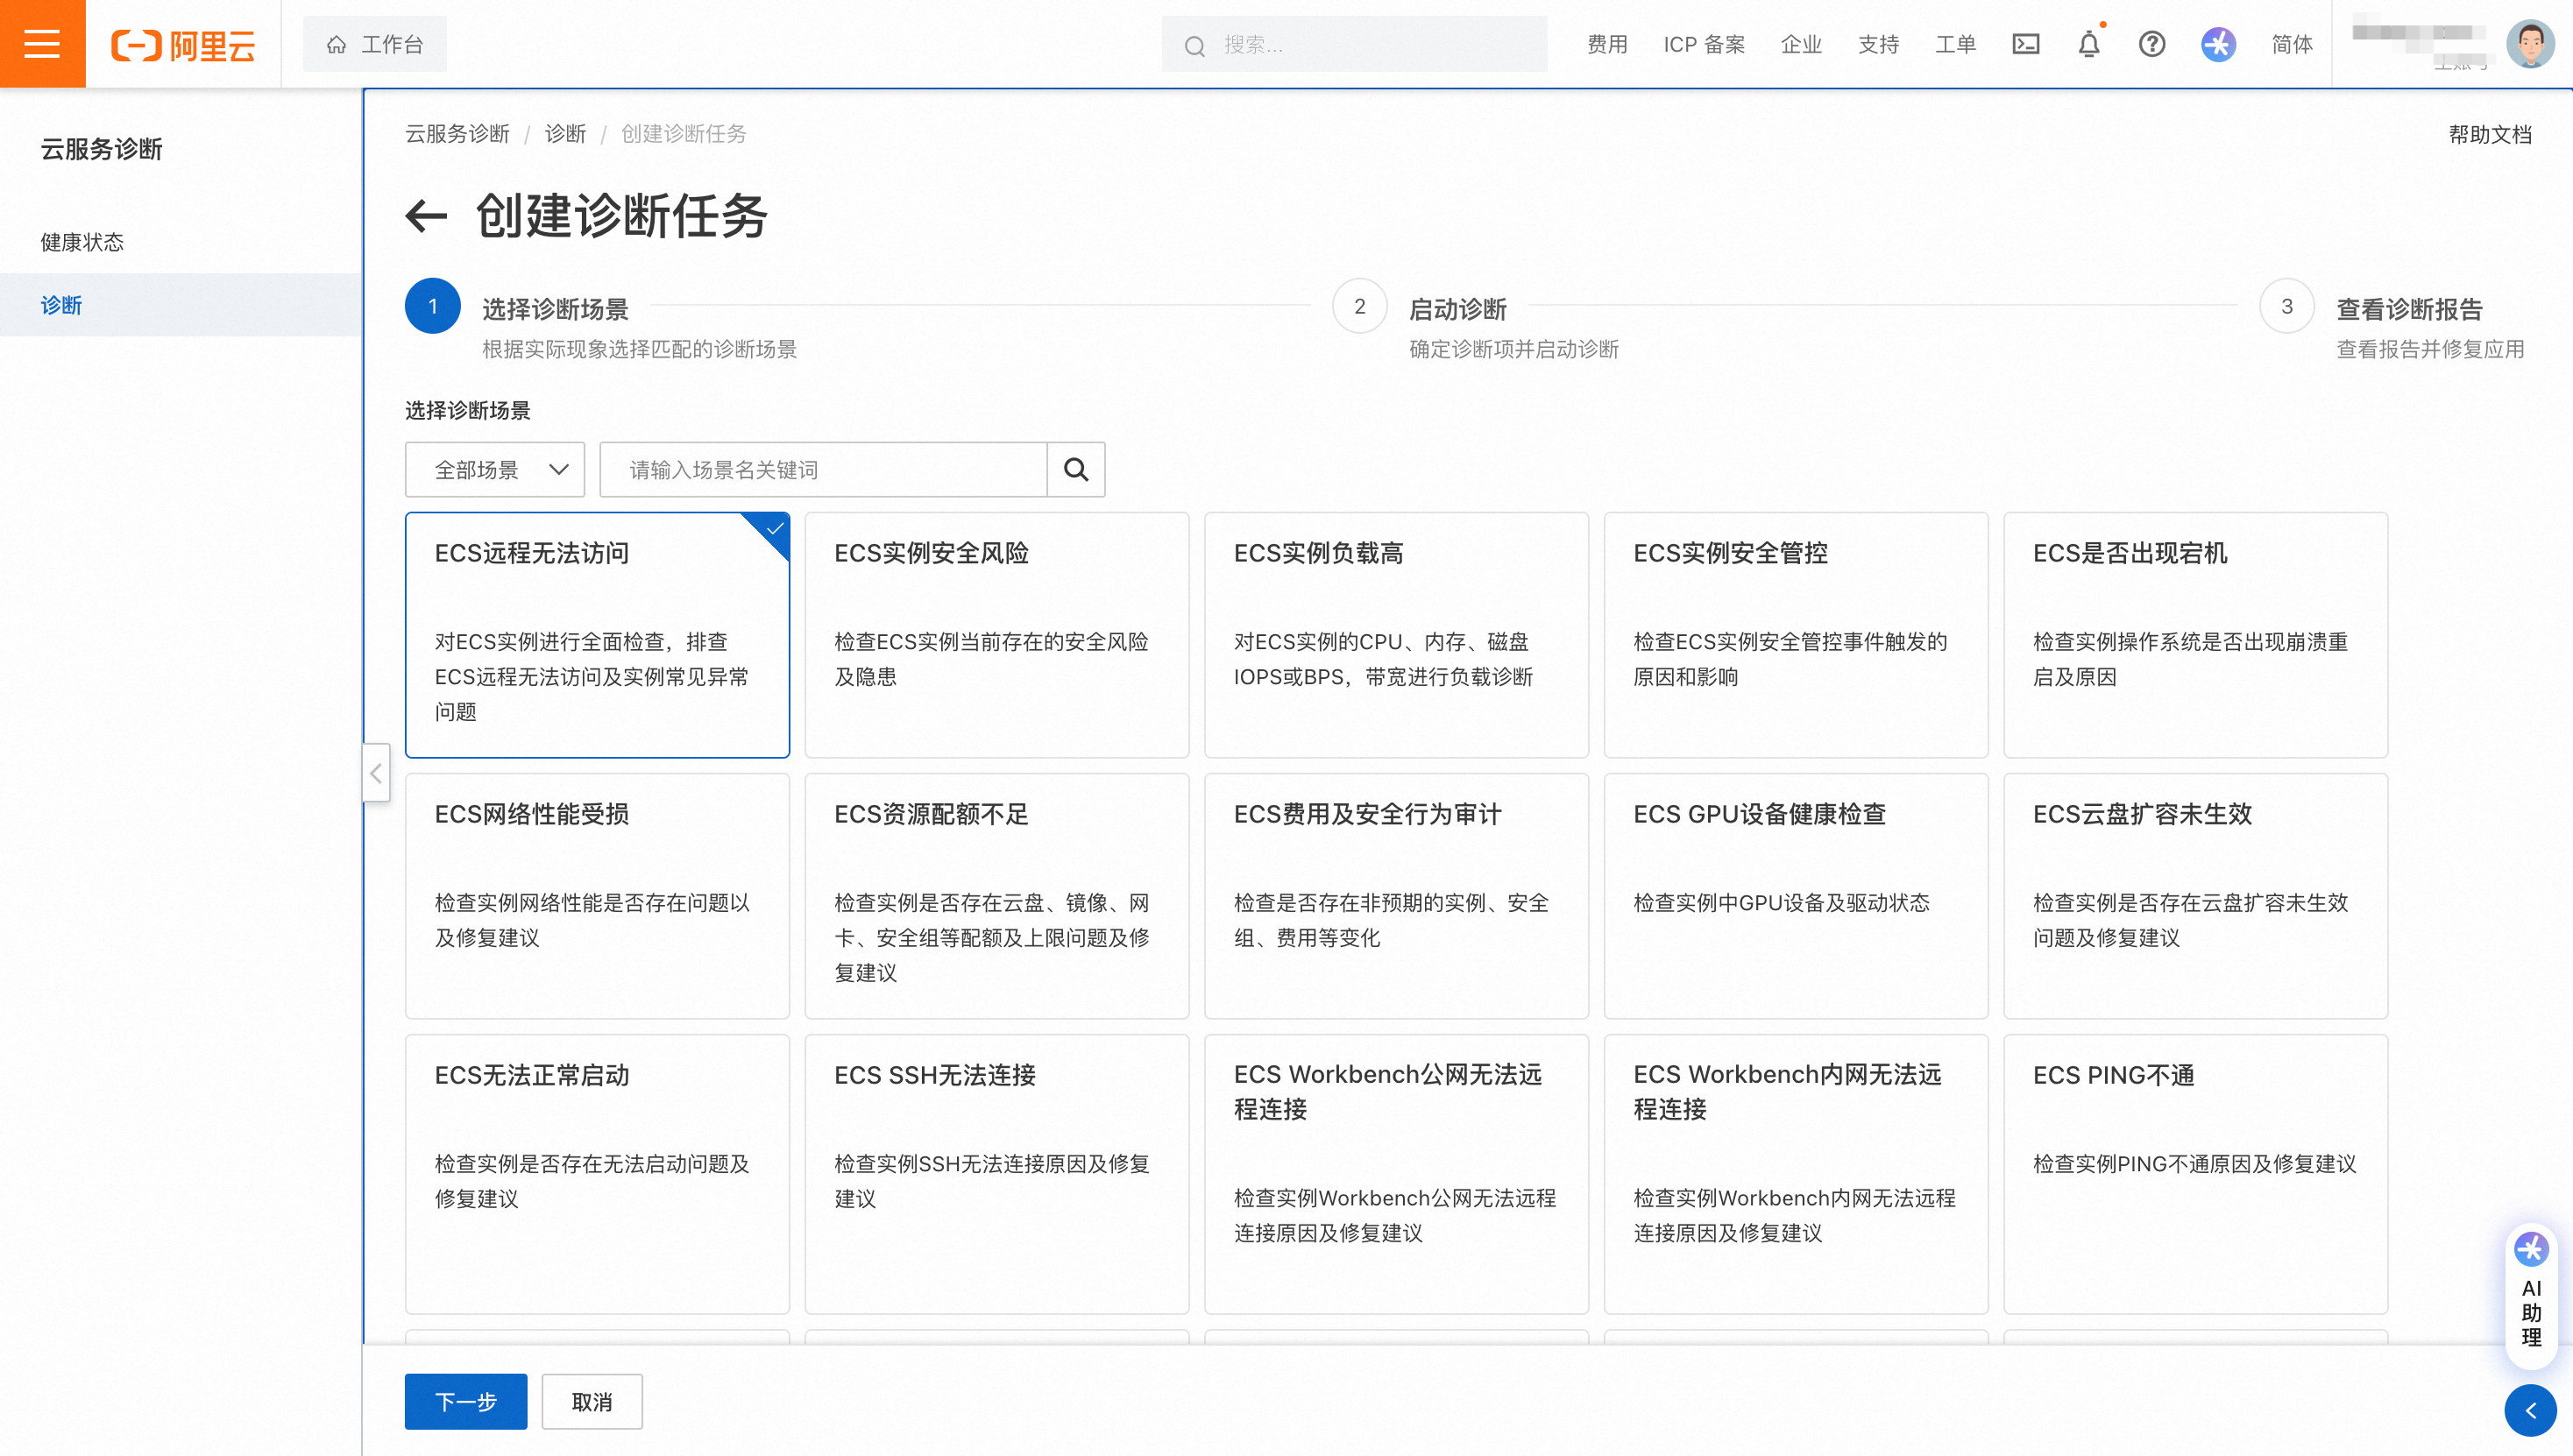Open the floating AI 助理 widget
The width and height of the screenshot is (2573, 1456).
(2531, 1296)
